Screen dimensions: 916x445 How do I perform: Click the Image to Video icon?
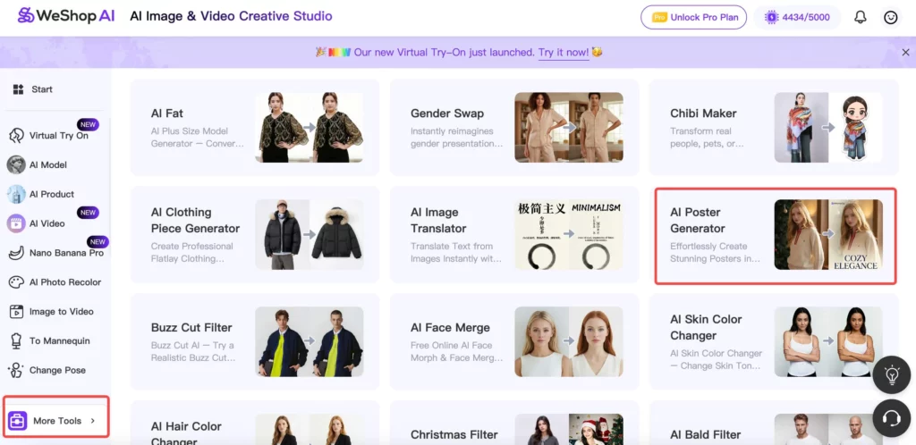[x=16, y=312]
